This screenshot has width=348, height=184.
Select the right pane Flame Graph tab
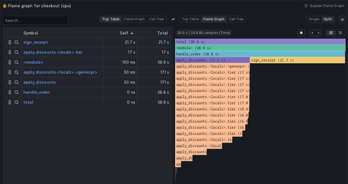(x=214, y=19)
